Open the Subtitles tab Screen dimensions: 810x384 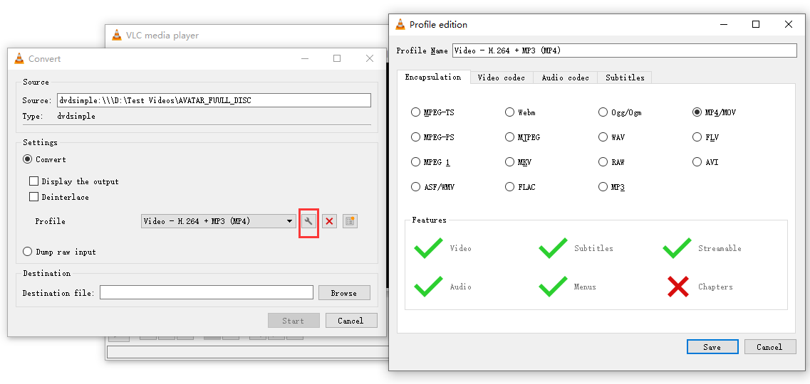(x=625, y=78)
